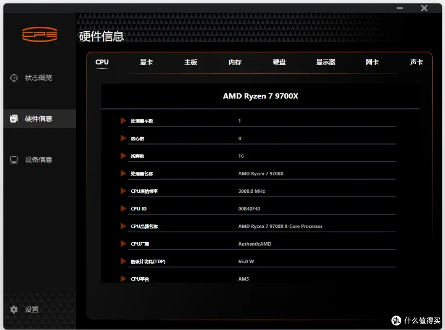Click the device info monitor icon
The height and width of the screenshot is (330, 445).
tap(14, 160)
